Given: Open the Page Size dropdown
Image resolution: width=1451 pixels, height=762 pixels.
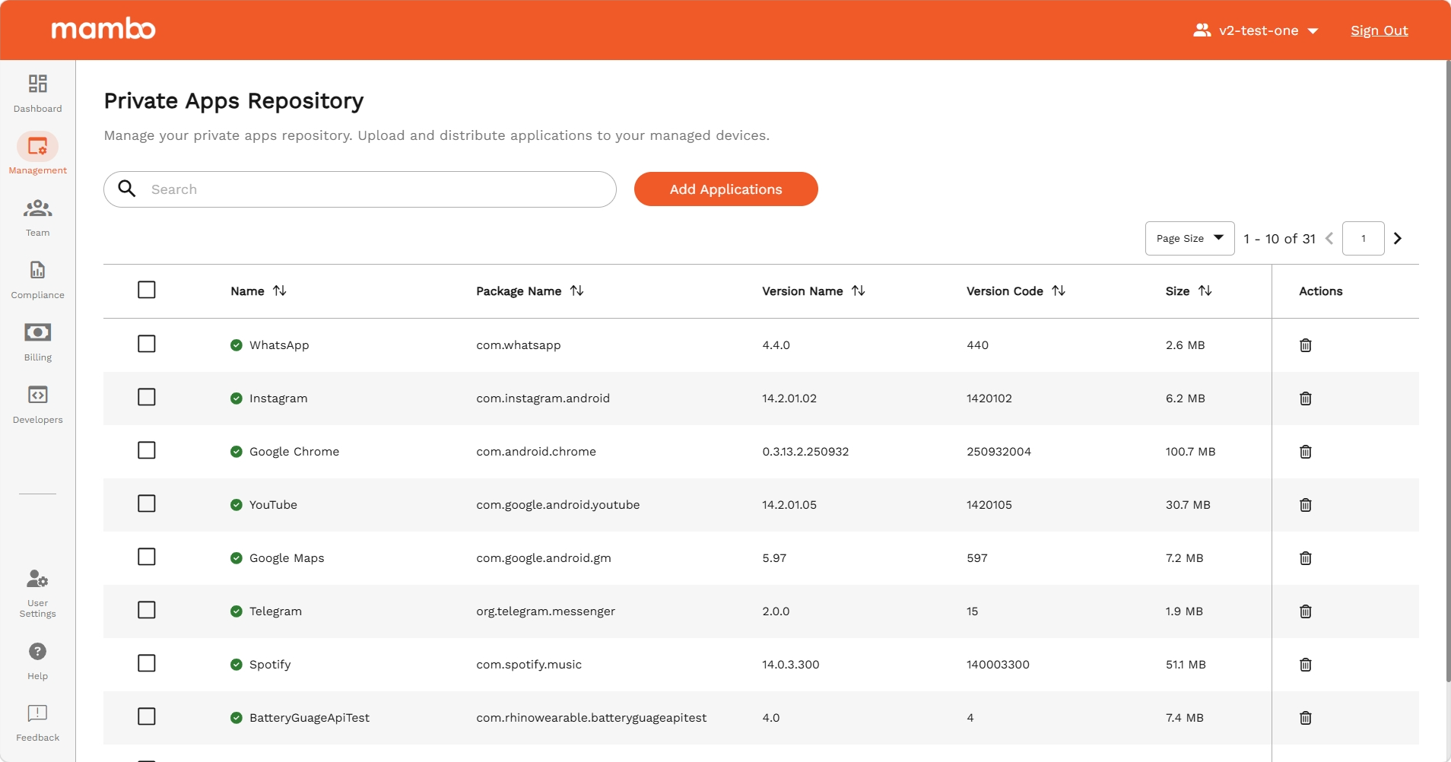Looking at the screenshot, I should point(1189,238).
